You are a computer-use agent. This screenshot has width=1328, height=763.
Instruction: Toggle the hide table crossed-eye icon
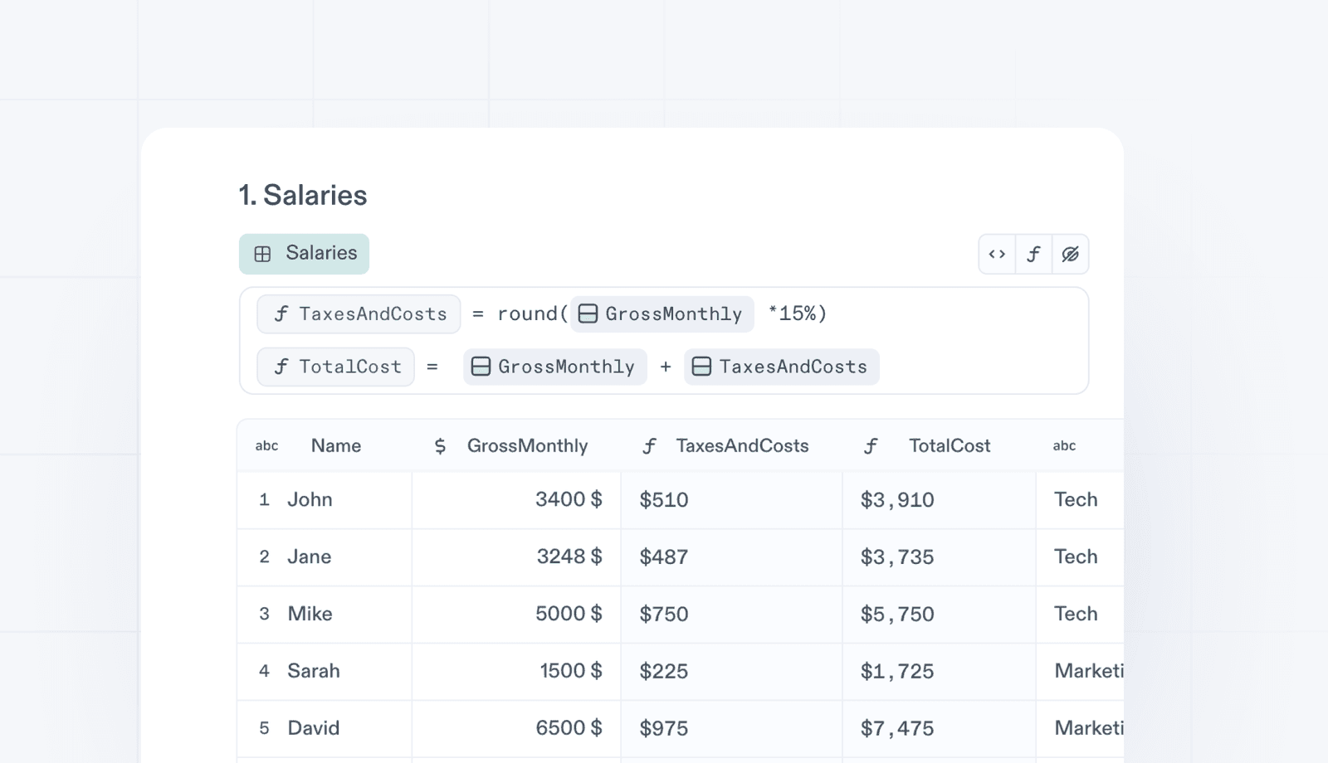pos(1070,254)
